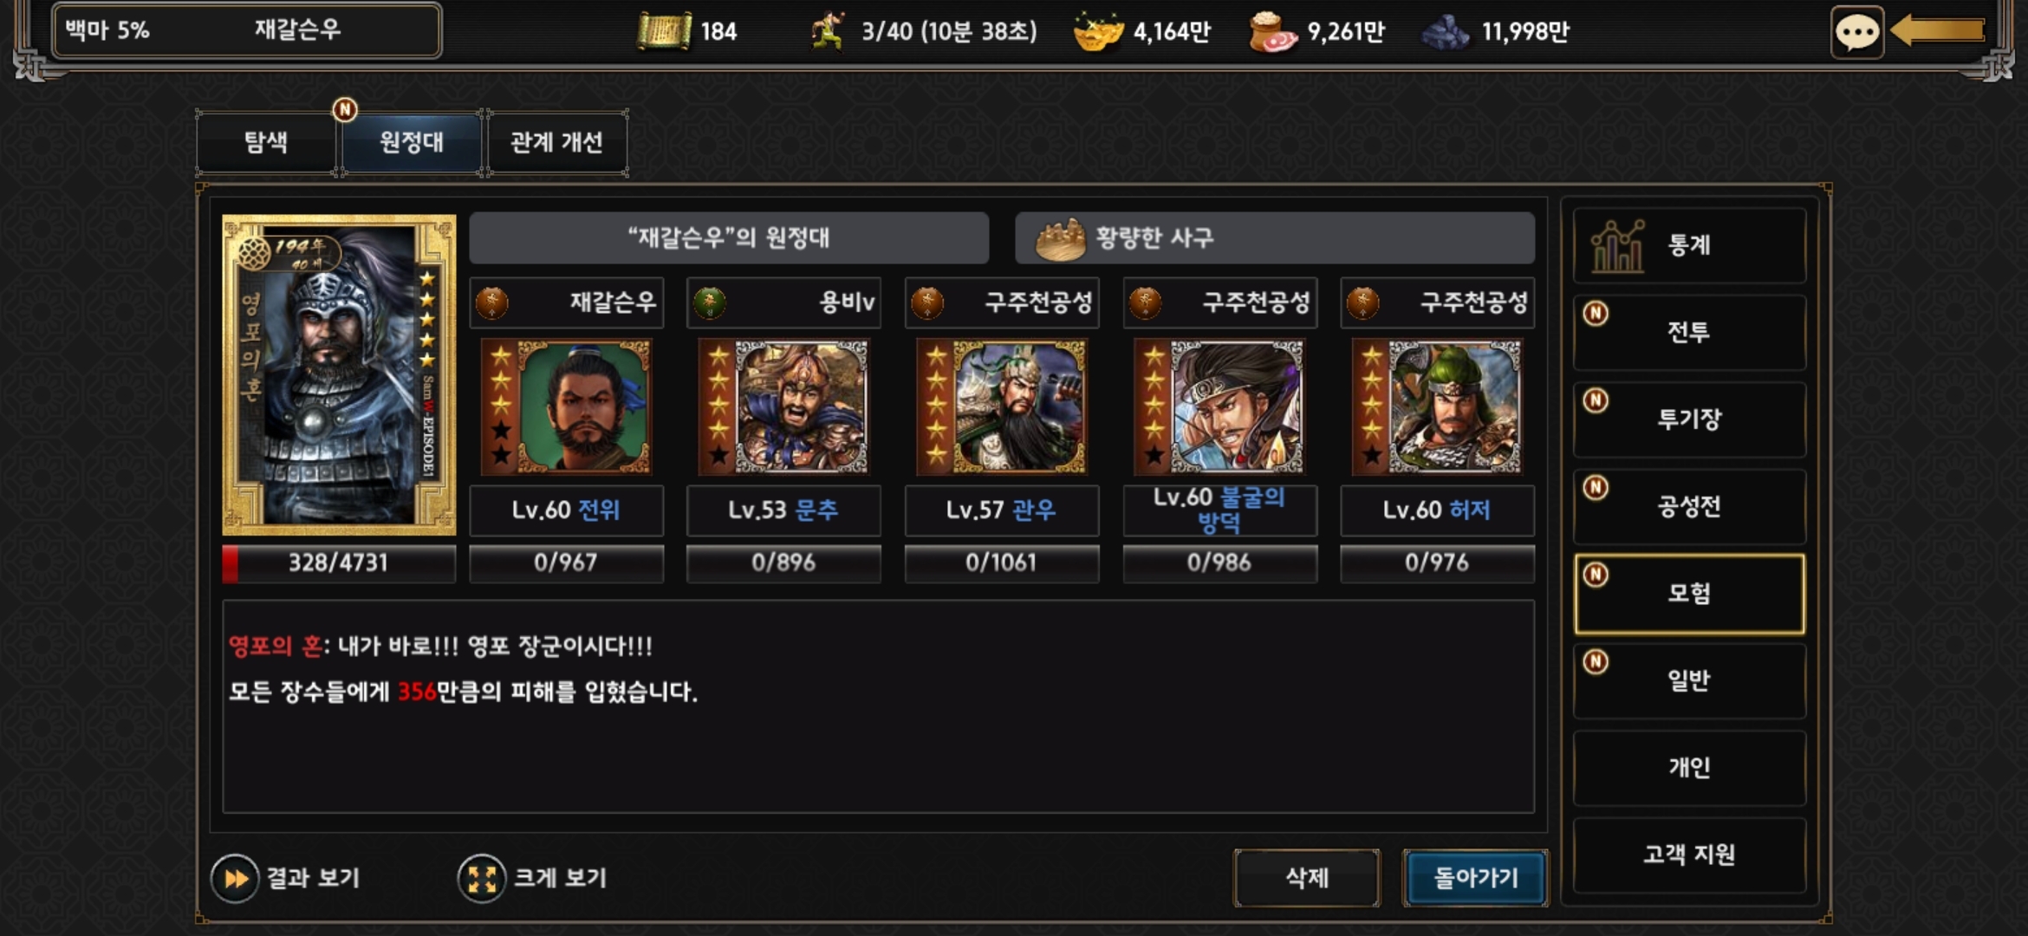Click the golden back arrow icon

[x=1938, y=31]
